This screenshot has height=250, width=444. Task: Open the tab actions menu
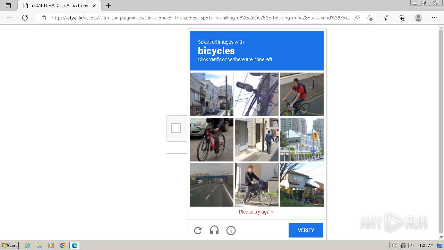(8, 6)
